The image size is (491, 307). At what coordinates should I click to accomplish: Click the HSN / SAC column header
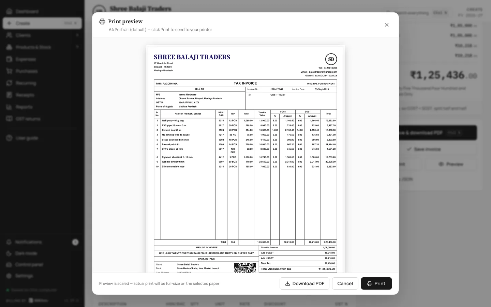click(221, 114)
